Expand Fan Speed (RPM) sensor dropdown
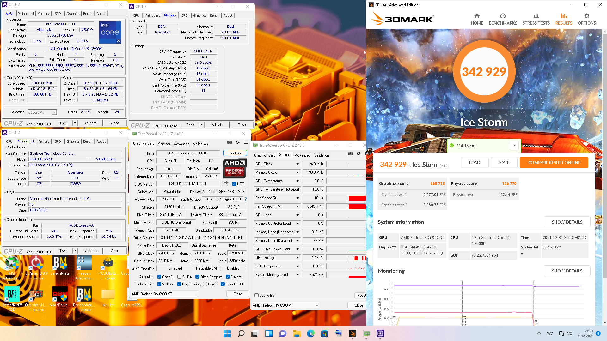 (297, 206)
